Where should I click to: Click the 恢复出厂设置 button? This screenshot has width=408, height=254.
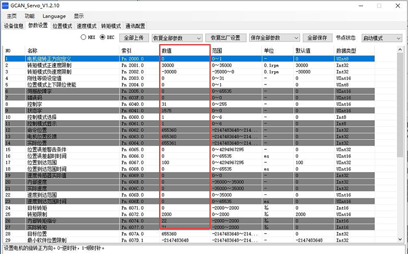click(x=225, y=38)
